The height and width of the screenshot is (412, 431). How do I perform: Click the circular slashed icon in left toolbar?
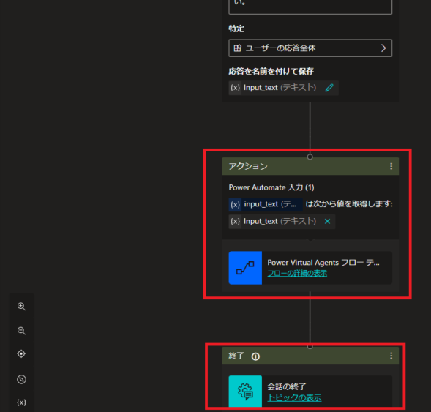[x=21, y=379]
